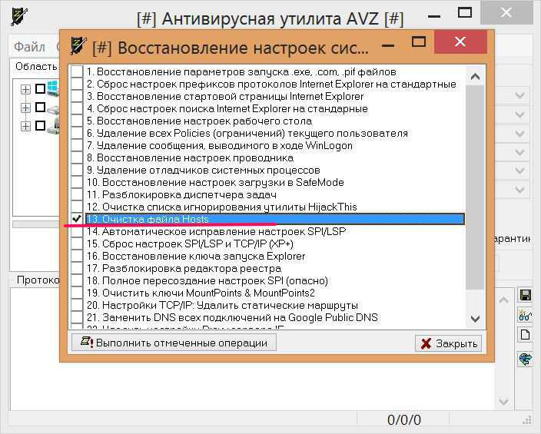Select the Протокол panel label
The height and width of the screenshot is (434, 541).
tap(38, 280)
